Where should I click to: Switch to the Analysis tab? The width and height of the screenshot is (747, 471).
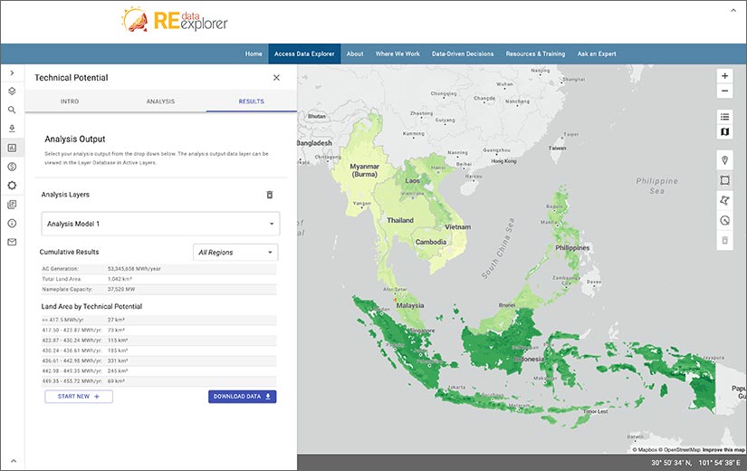pyautogui.click(x=160, y=101)
